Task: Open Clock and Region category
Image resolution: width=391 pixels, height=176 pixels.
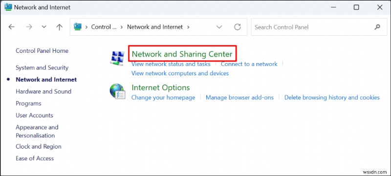Action: click(x=39, y=146)
